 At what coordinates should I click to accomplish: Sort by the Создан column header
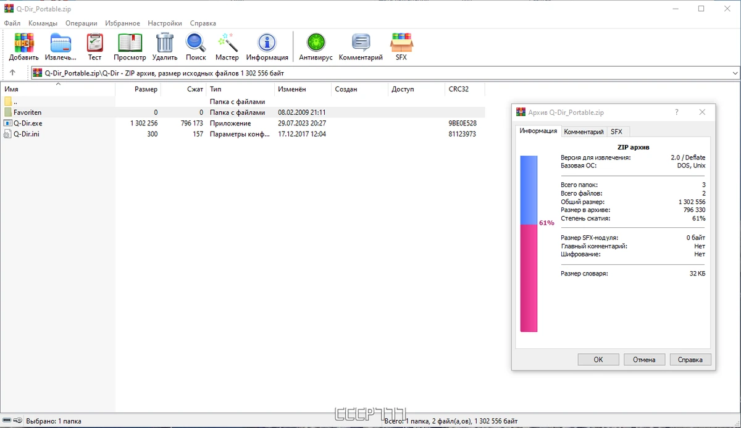click(x=360, y=89)
